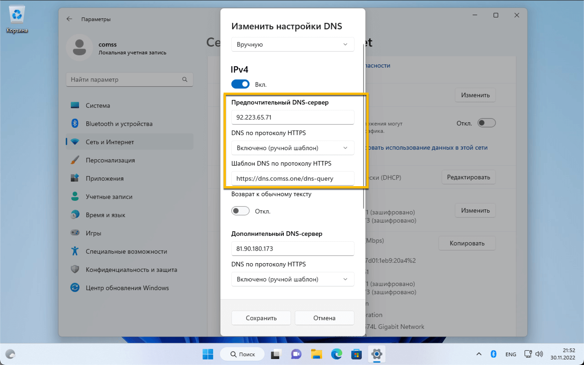Image resolution: width=584 pixels, height=365 pixels.
Task: Click the Приложения apps icon
Action: coord(75,178)
